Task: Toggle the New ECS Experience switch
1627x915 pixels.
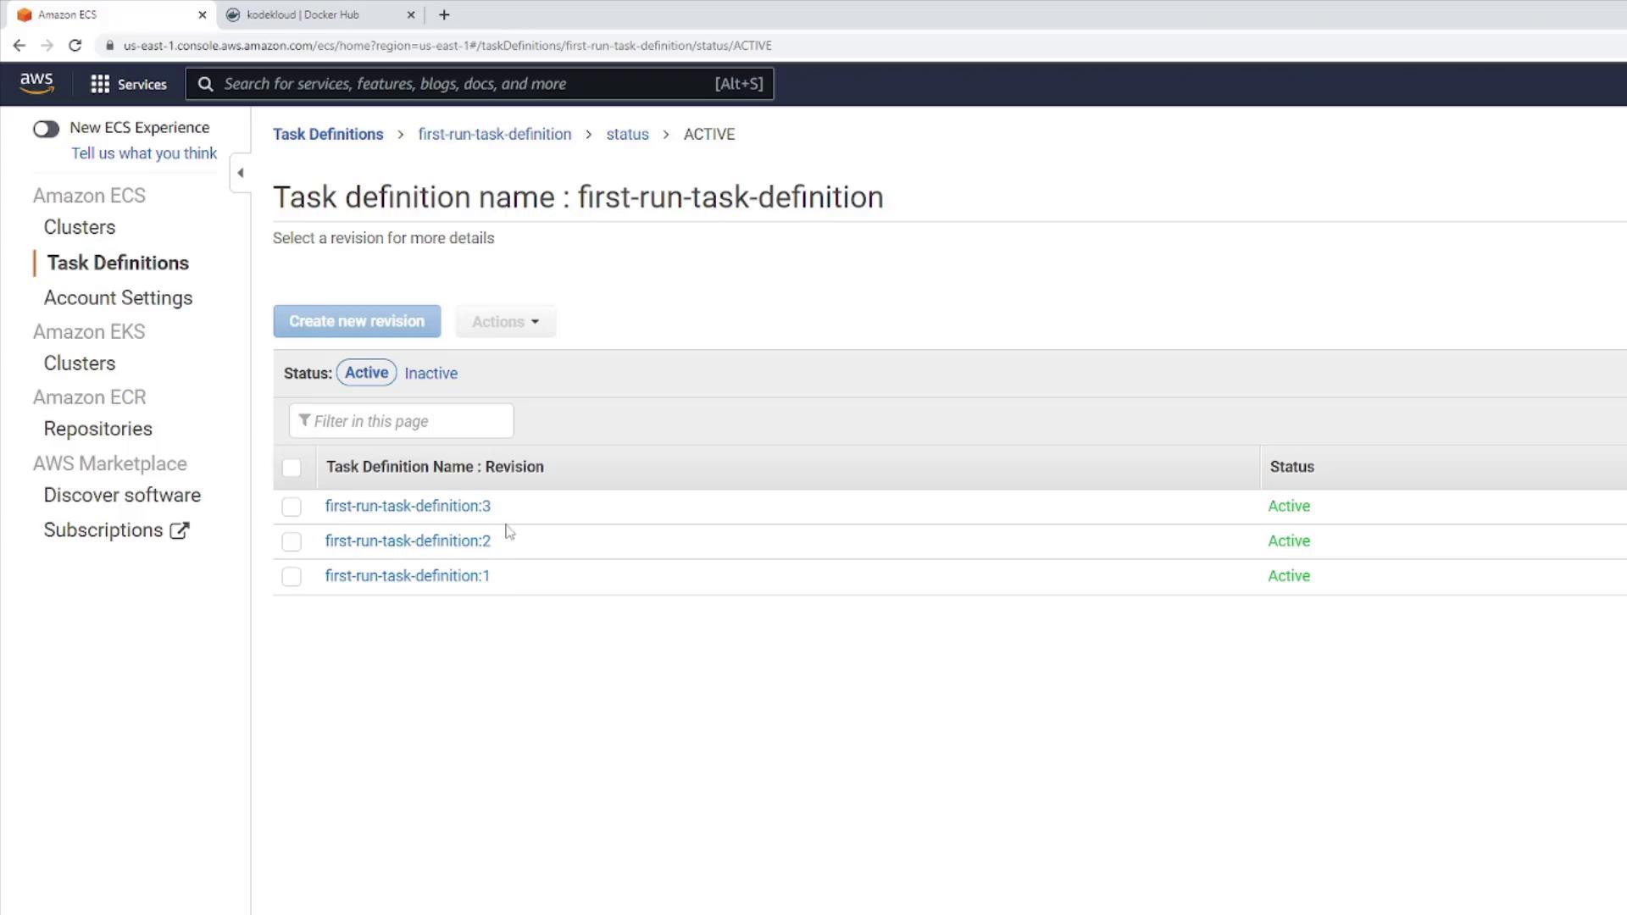Action: (x=47, y=129)
